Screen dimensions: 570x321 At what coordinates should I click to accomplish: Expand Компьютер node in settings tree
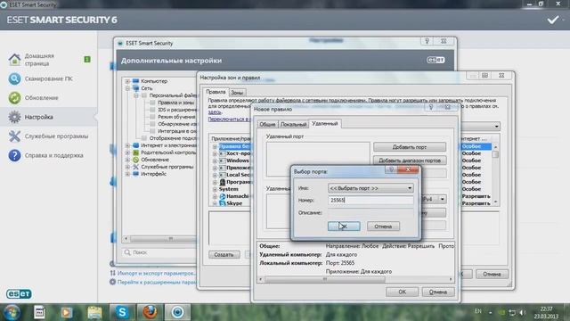(127, 81)
